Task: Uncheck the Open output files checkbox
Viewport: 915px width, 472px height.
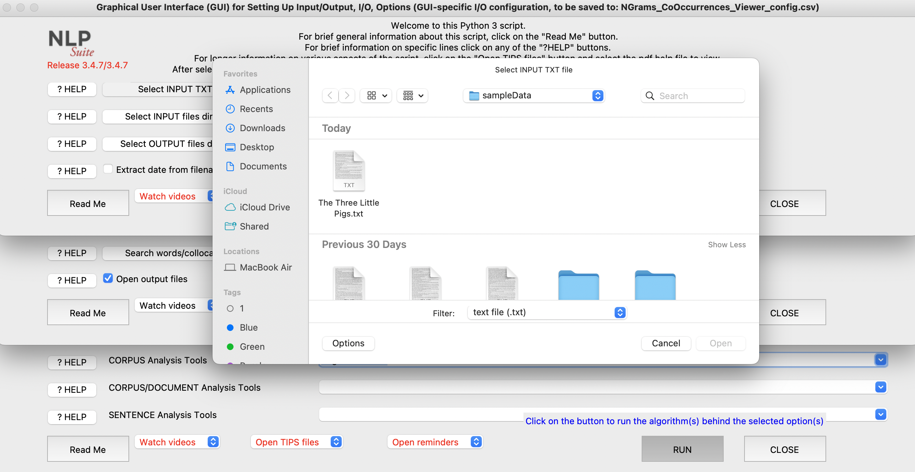Action: coord(108,279)
